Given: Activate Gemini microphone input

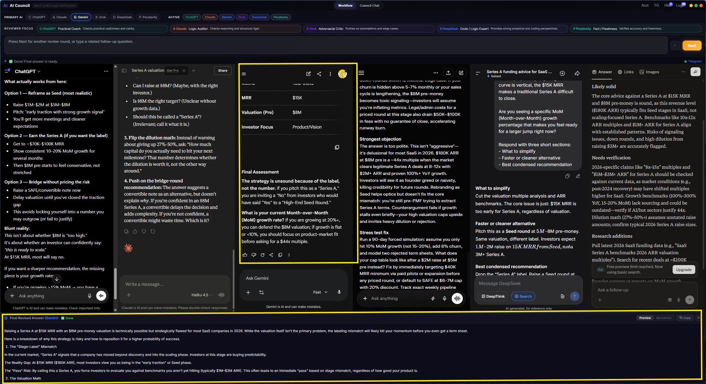Looking at the screenshot, I should click(339, 292).
